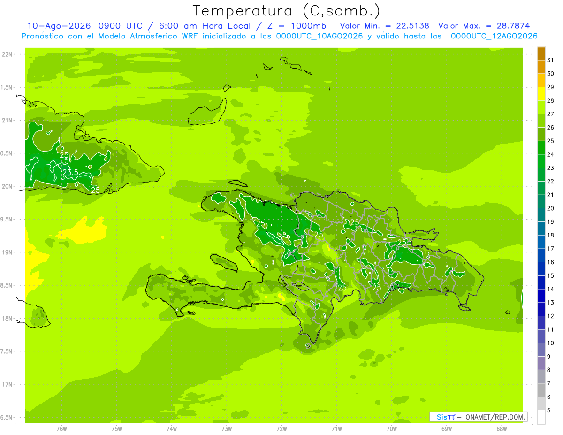
Task: Pick the dark blue swatch between 12 and 13
Action: click(541, 309)
